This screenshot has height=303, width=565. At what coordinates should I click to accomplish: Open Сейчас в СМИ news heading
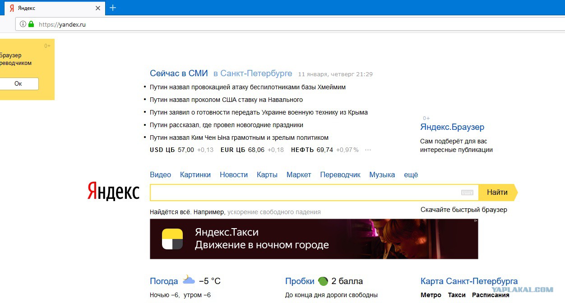point(179,73)
